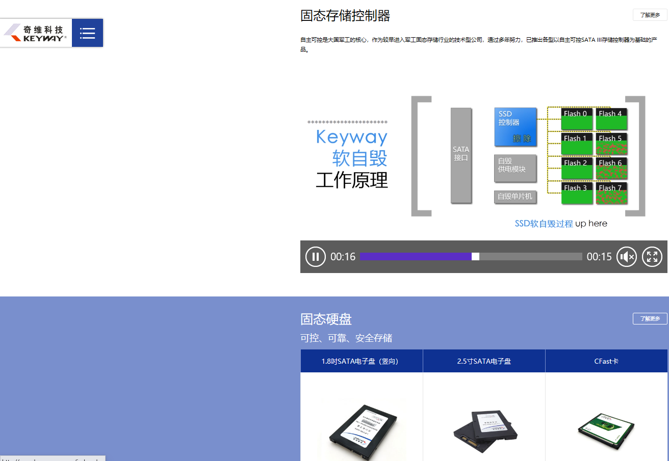Click the 自毁单片机 block in the video

516,197
